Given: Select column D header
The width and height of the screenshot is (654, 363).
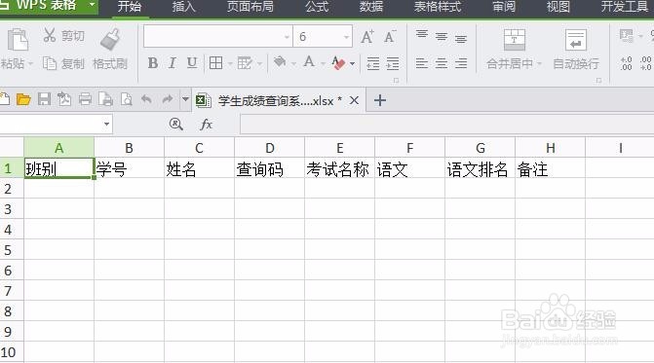Looking at the screenshot, I should [x=269, y=148].
